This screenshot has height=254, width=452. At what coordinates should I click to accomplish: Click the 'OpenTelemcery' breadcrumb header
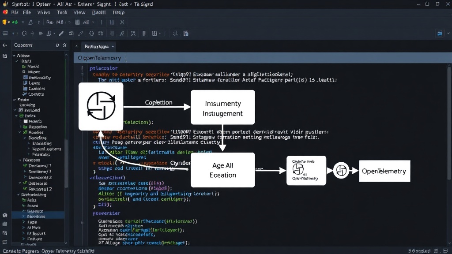tap(99, 58)
